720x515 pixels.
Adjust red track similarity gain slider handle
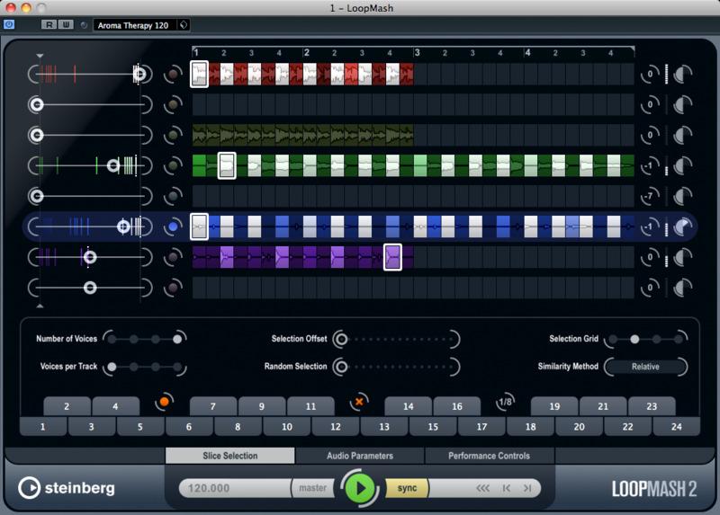[x=139, y=74]
